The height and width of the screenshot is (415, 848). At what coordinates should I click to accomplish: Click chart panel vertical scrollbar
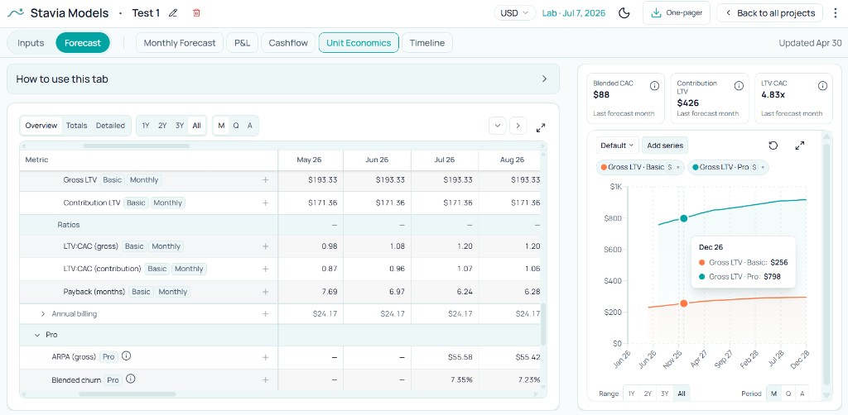(x=826, y=265)
